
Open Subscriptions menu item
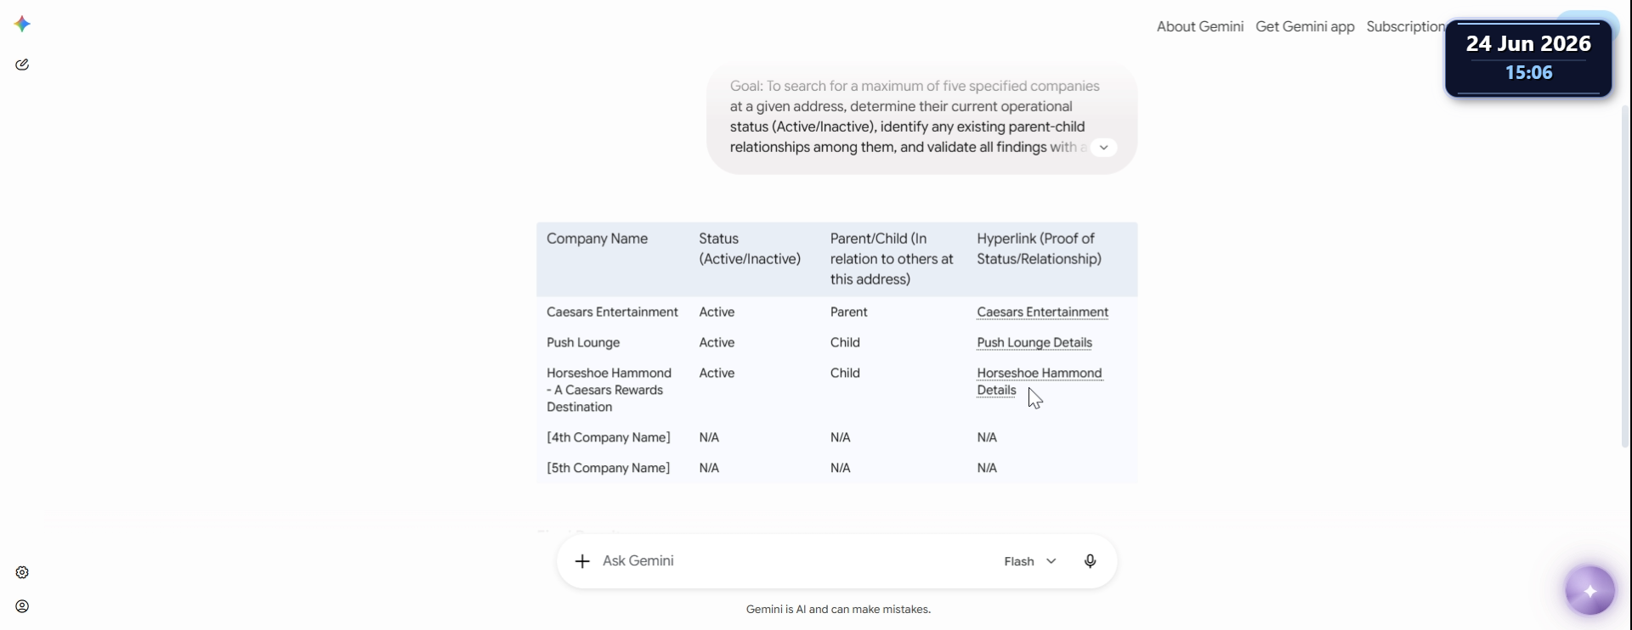[1406, 26]
